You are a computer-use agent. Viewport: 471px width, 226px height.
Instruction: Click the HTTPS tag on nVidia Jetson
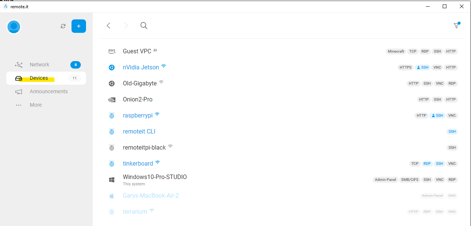tap(405, 68)
